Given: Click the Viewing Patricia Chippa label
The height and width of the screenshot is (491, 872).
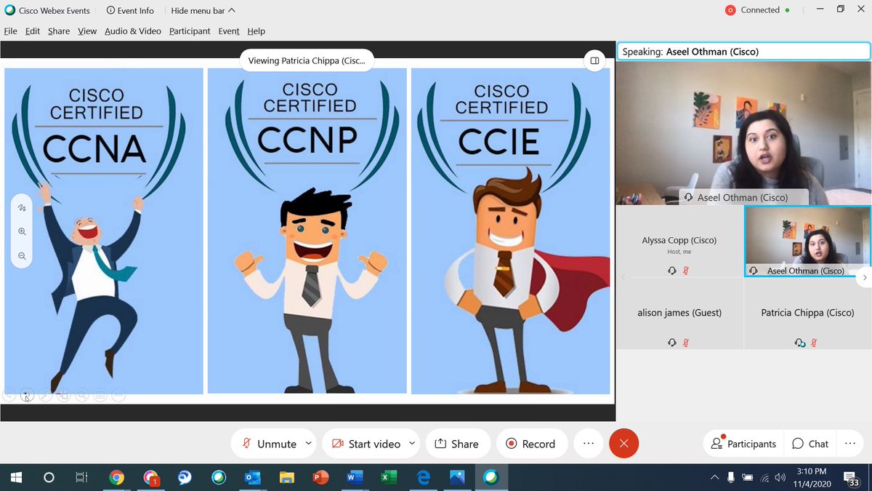Looking at the screenshot, I should (x=307, y=61).
